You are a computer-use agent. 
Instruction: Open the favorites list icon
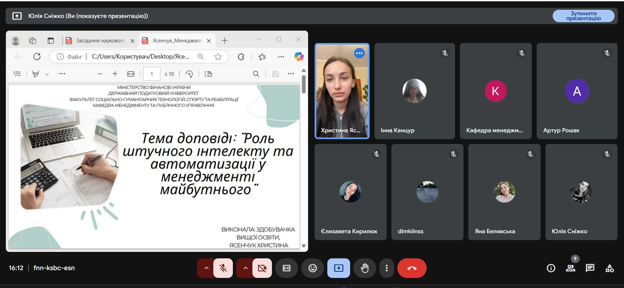pos(262,57)
